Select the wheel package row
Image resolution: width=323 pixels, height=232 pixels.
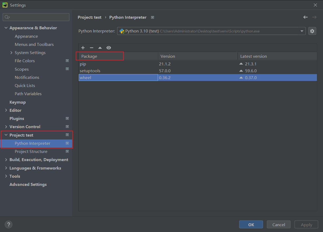[x=198, y=78]
